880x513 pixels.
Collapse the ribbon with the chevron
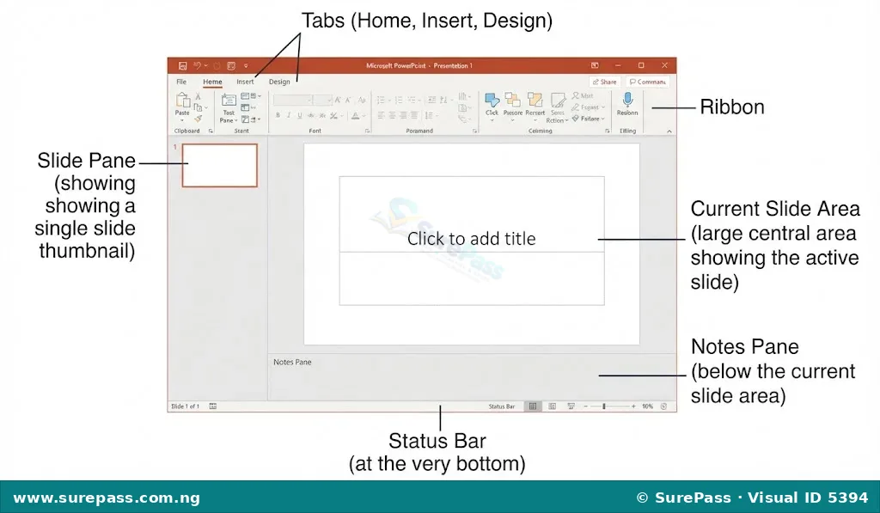[x=669, y=131]
